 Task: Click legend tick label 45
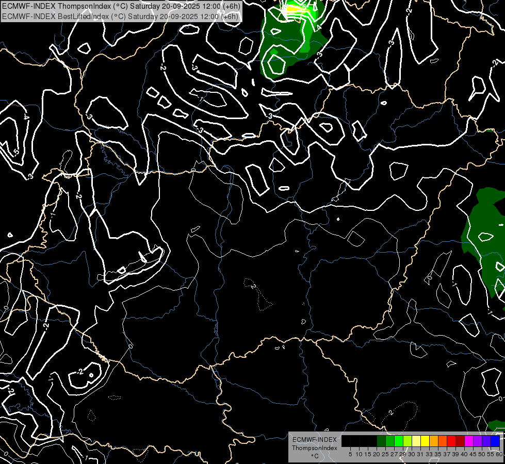coord(473,454)
